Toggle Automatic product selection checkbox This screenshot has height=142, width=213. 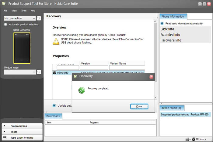tap(5, 24)
